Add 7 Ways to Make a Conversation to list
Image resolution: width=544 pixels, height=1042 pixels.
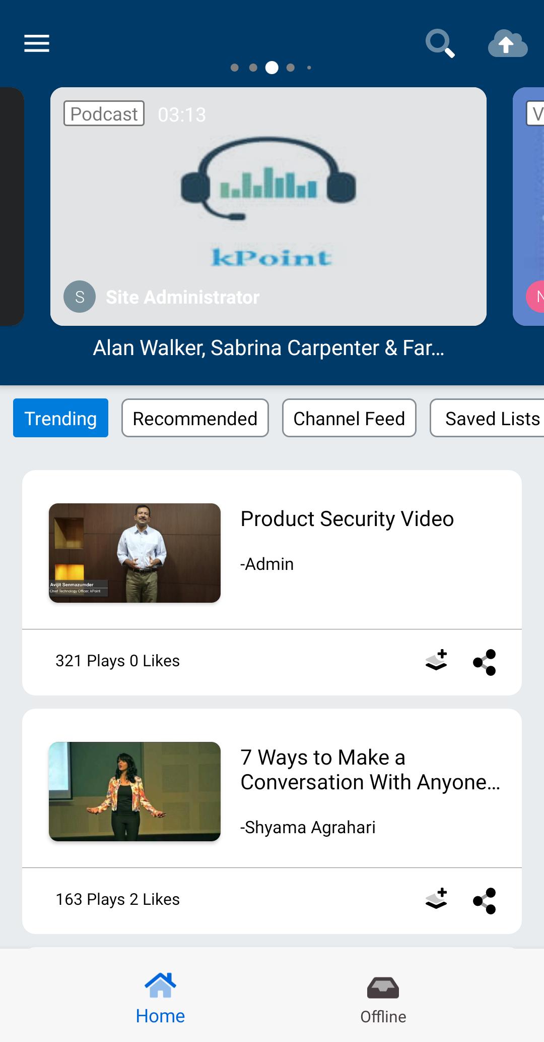tap(436, 899)
